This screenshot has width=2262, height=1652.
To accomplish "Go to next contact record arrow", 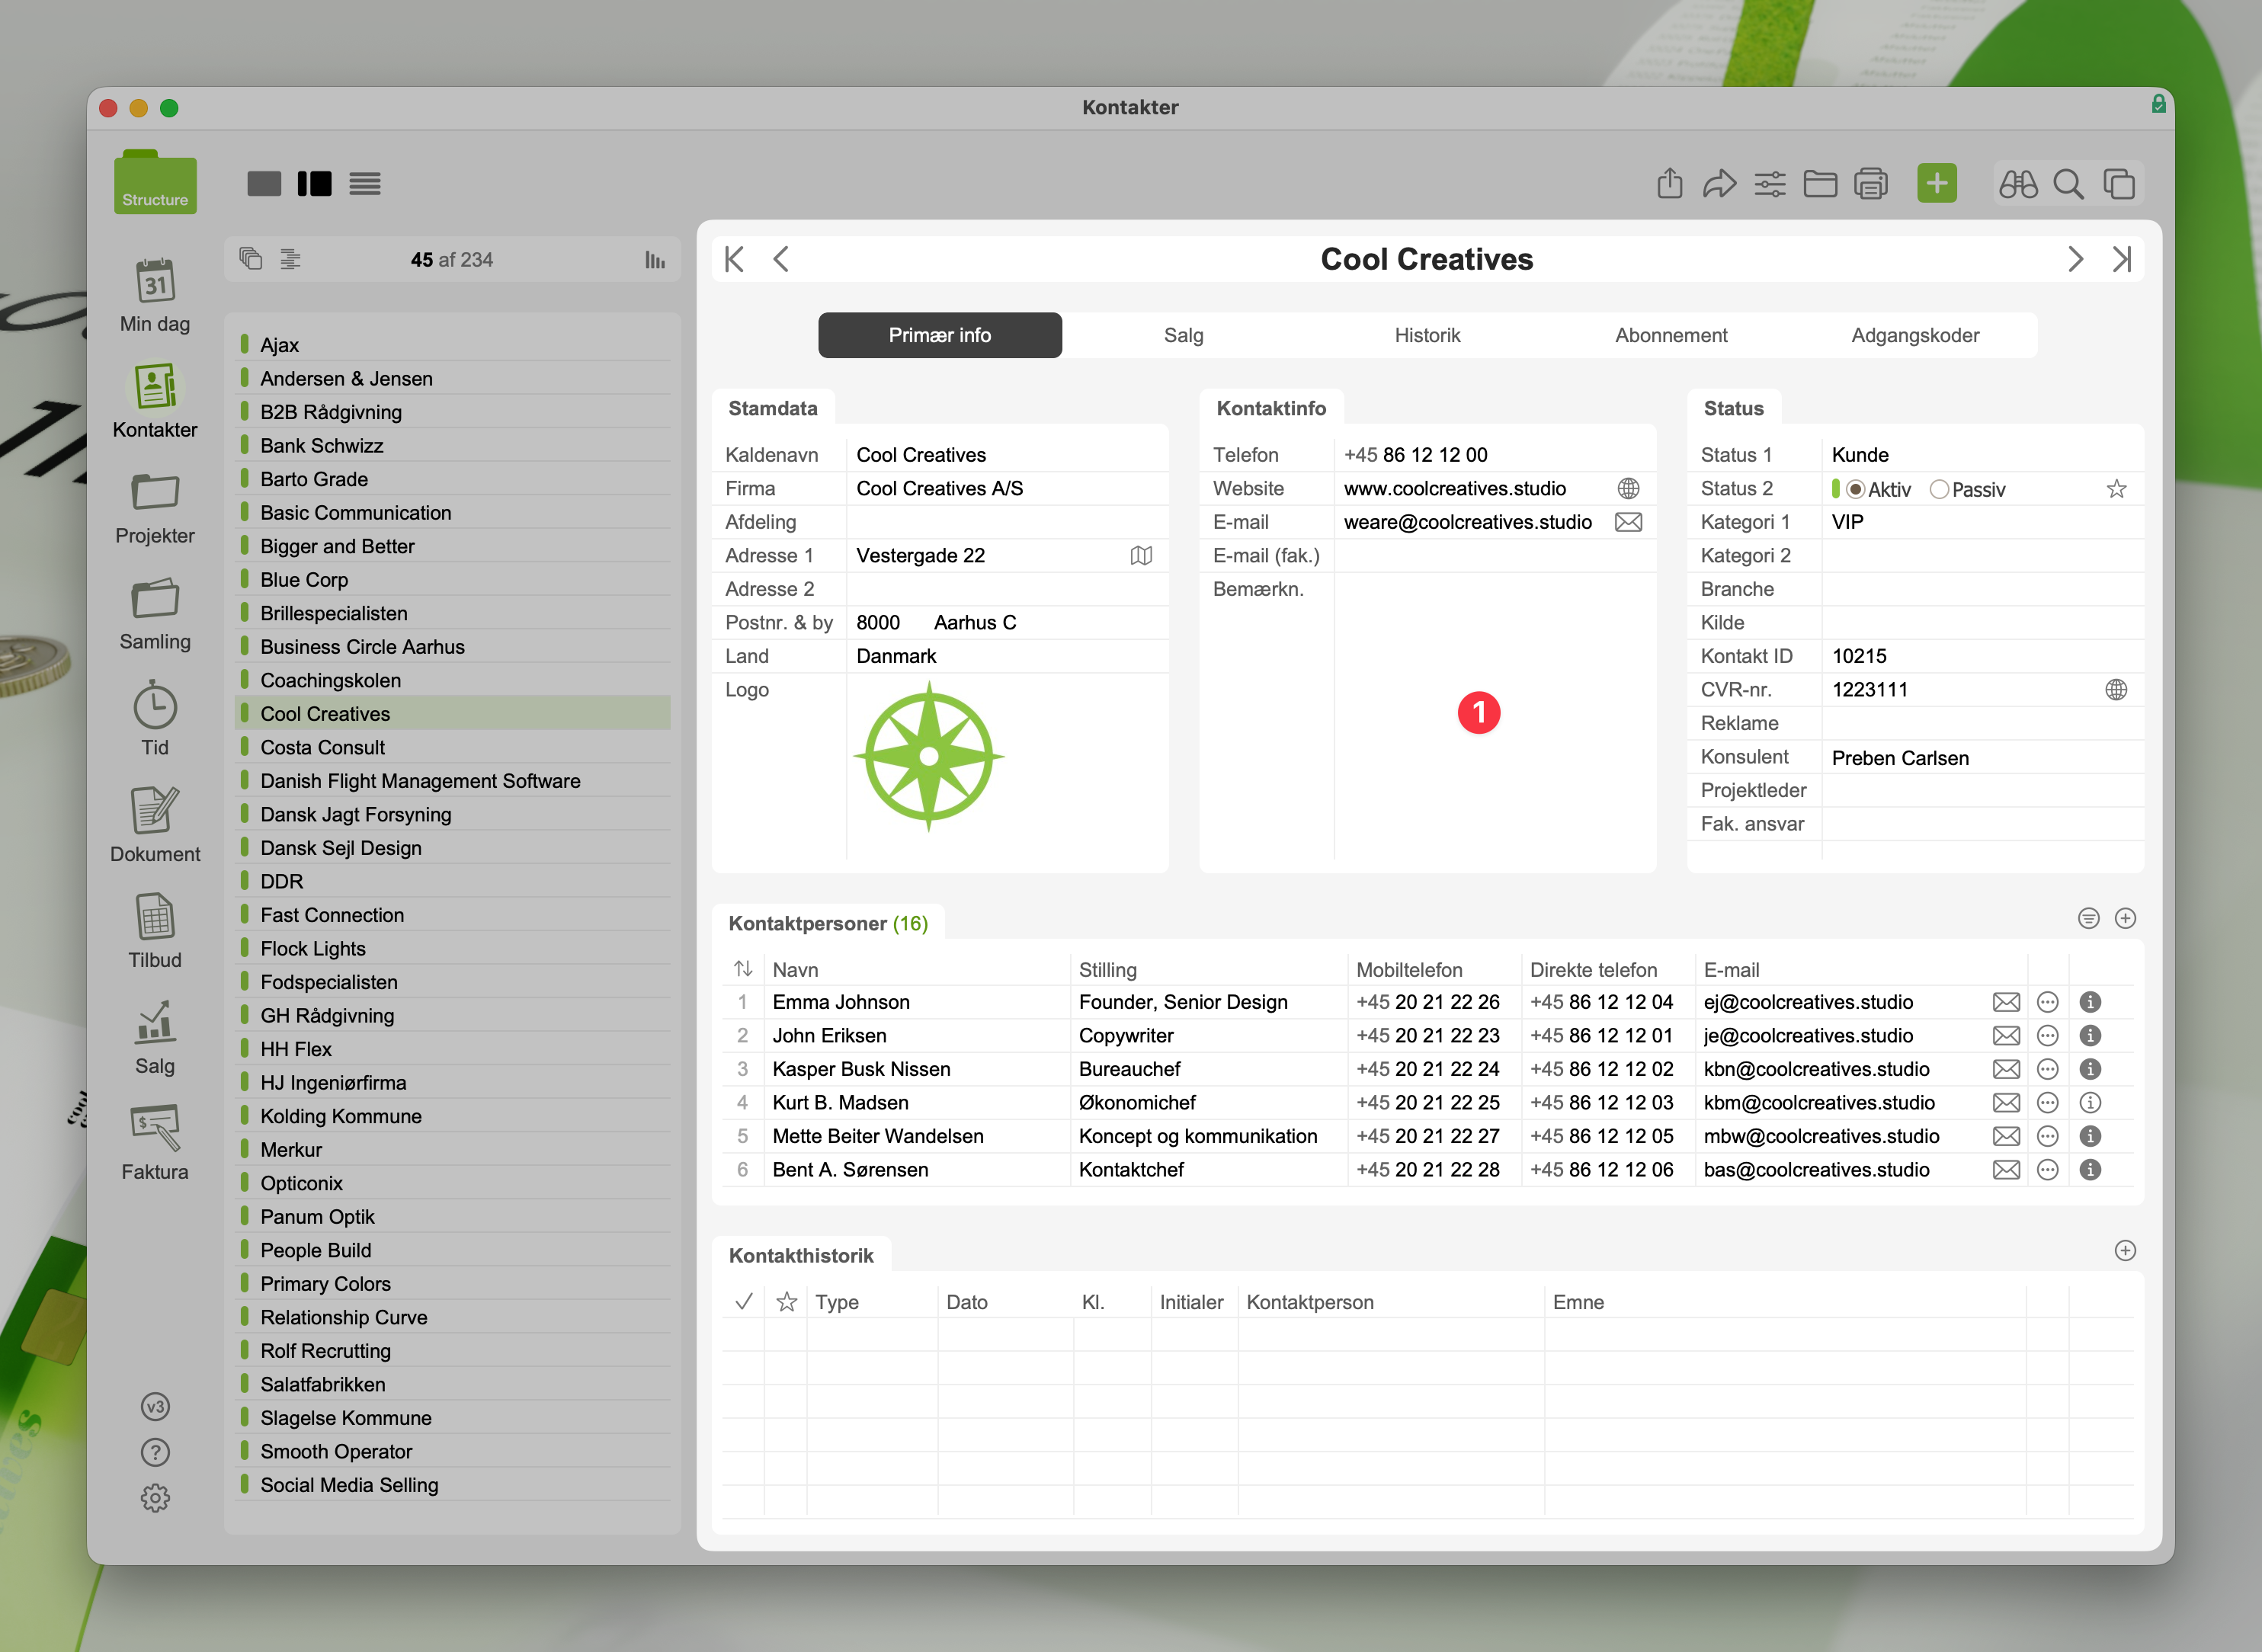I will point(2075,260).
